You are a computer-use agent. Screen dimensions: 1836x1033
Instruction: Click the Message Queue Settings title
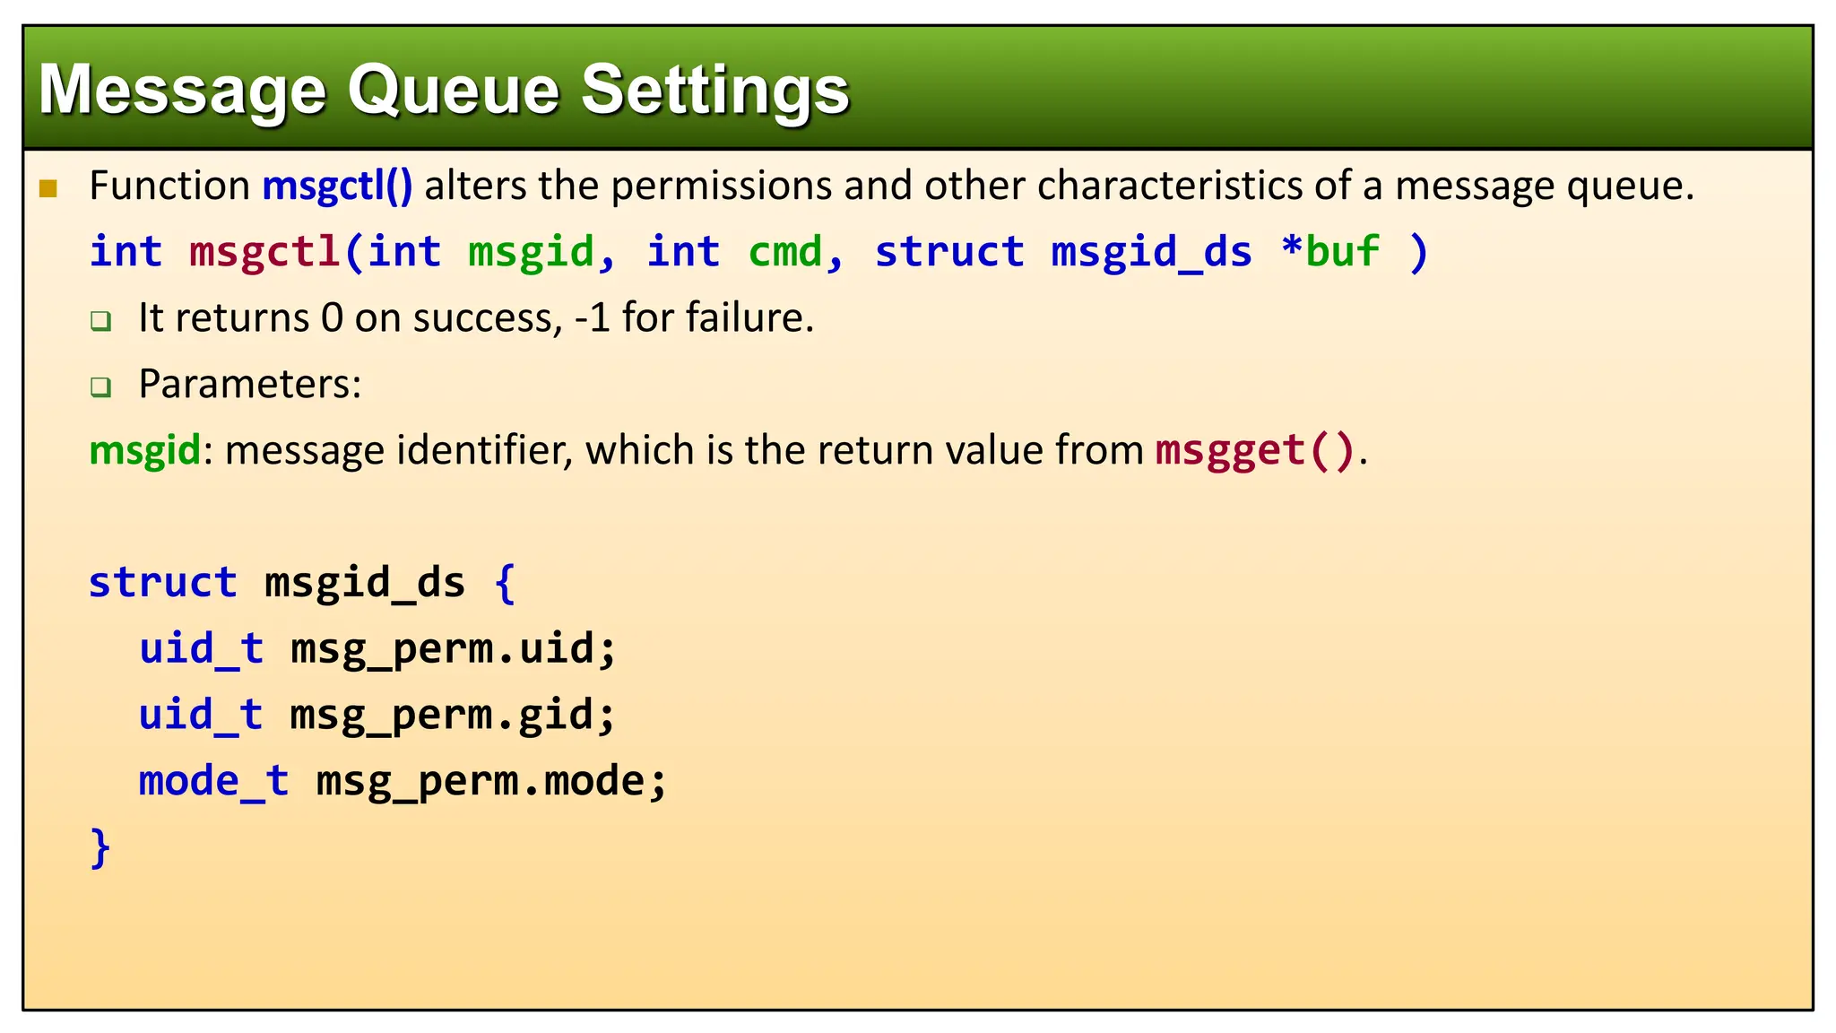444,90
